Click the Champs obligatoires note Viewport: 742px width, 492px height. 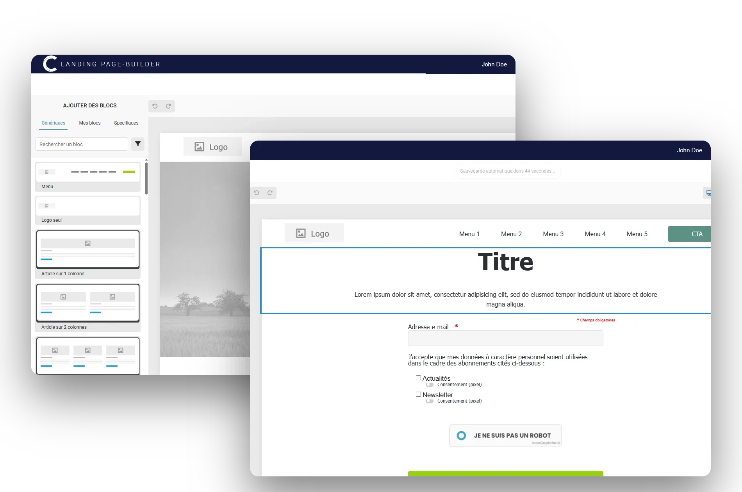pos(596,320)
